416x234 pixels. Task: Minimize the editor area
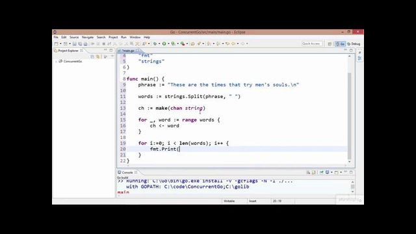(345, 49)
